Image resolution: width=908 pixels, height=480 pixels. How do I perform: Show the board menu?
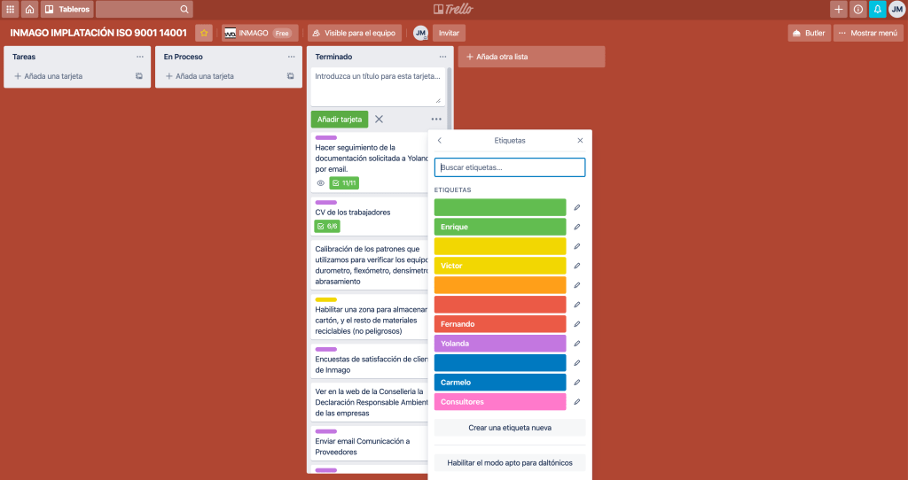click(868, 33)
